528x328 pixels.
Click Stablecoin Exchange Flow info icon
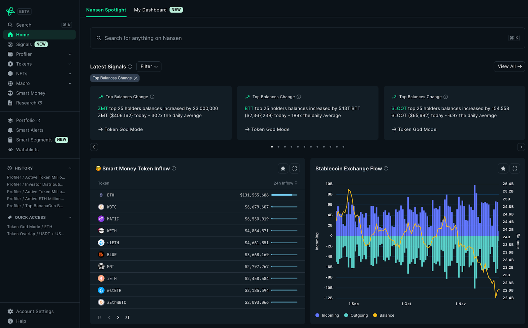point(386,168)
